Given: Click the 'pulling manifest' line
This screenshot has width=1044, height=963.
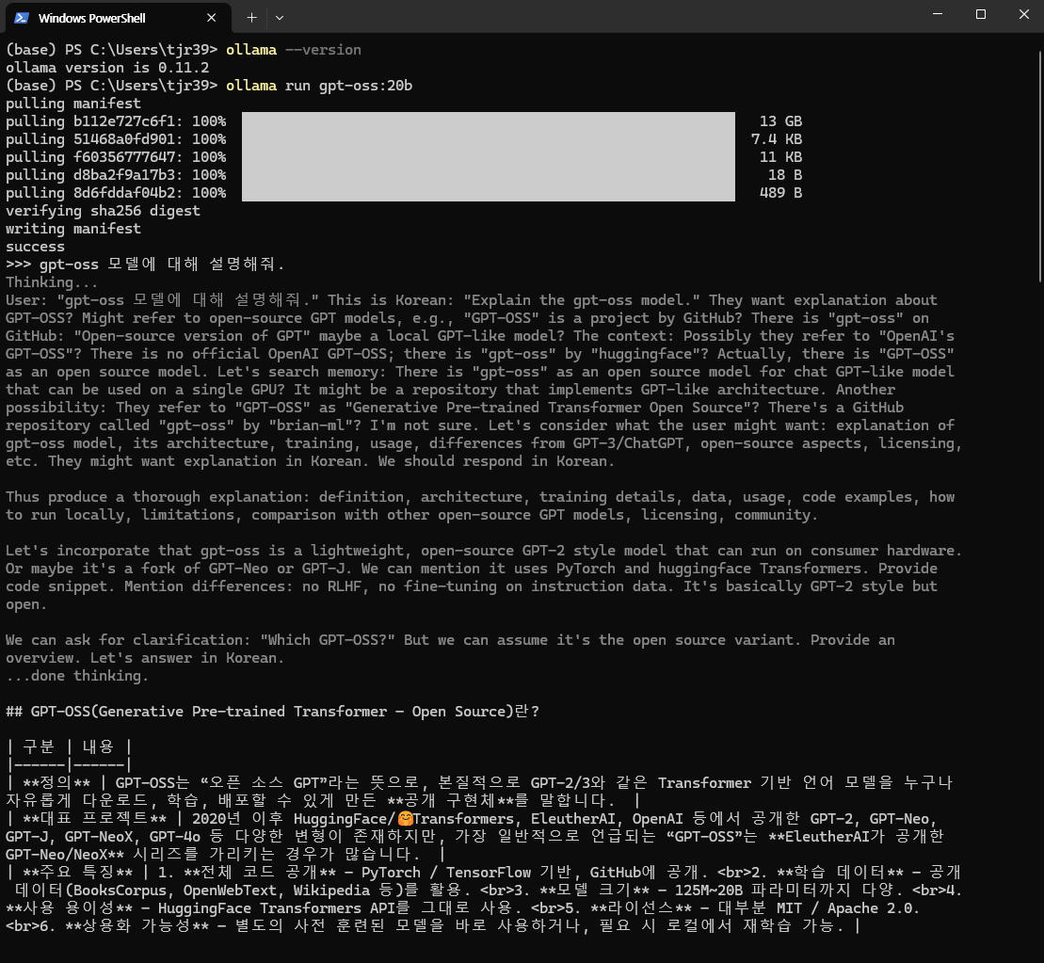Looking at the screenshot, I should click(73, 104).
